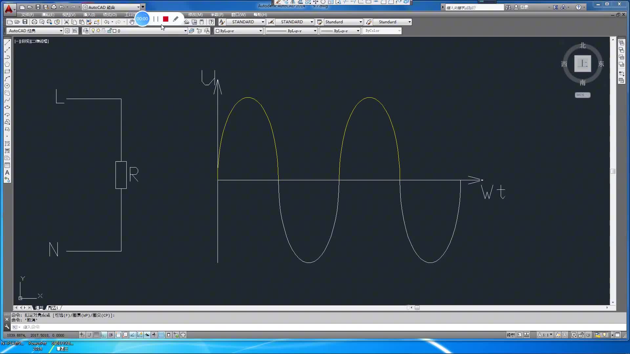Open the 插入(I) menu
The height and width of the screenshot is (354, 630).
tap(89, 15)
